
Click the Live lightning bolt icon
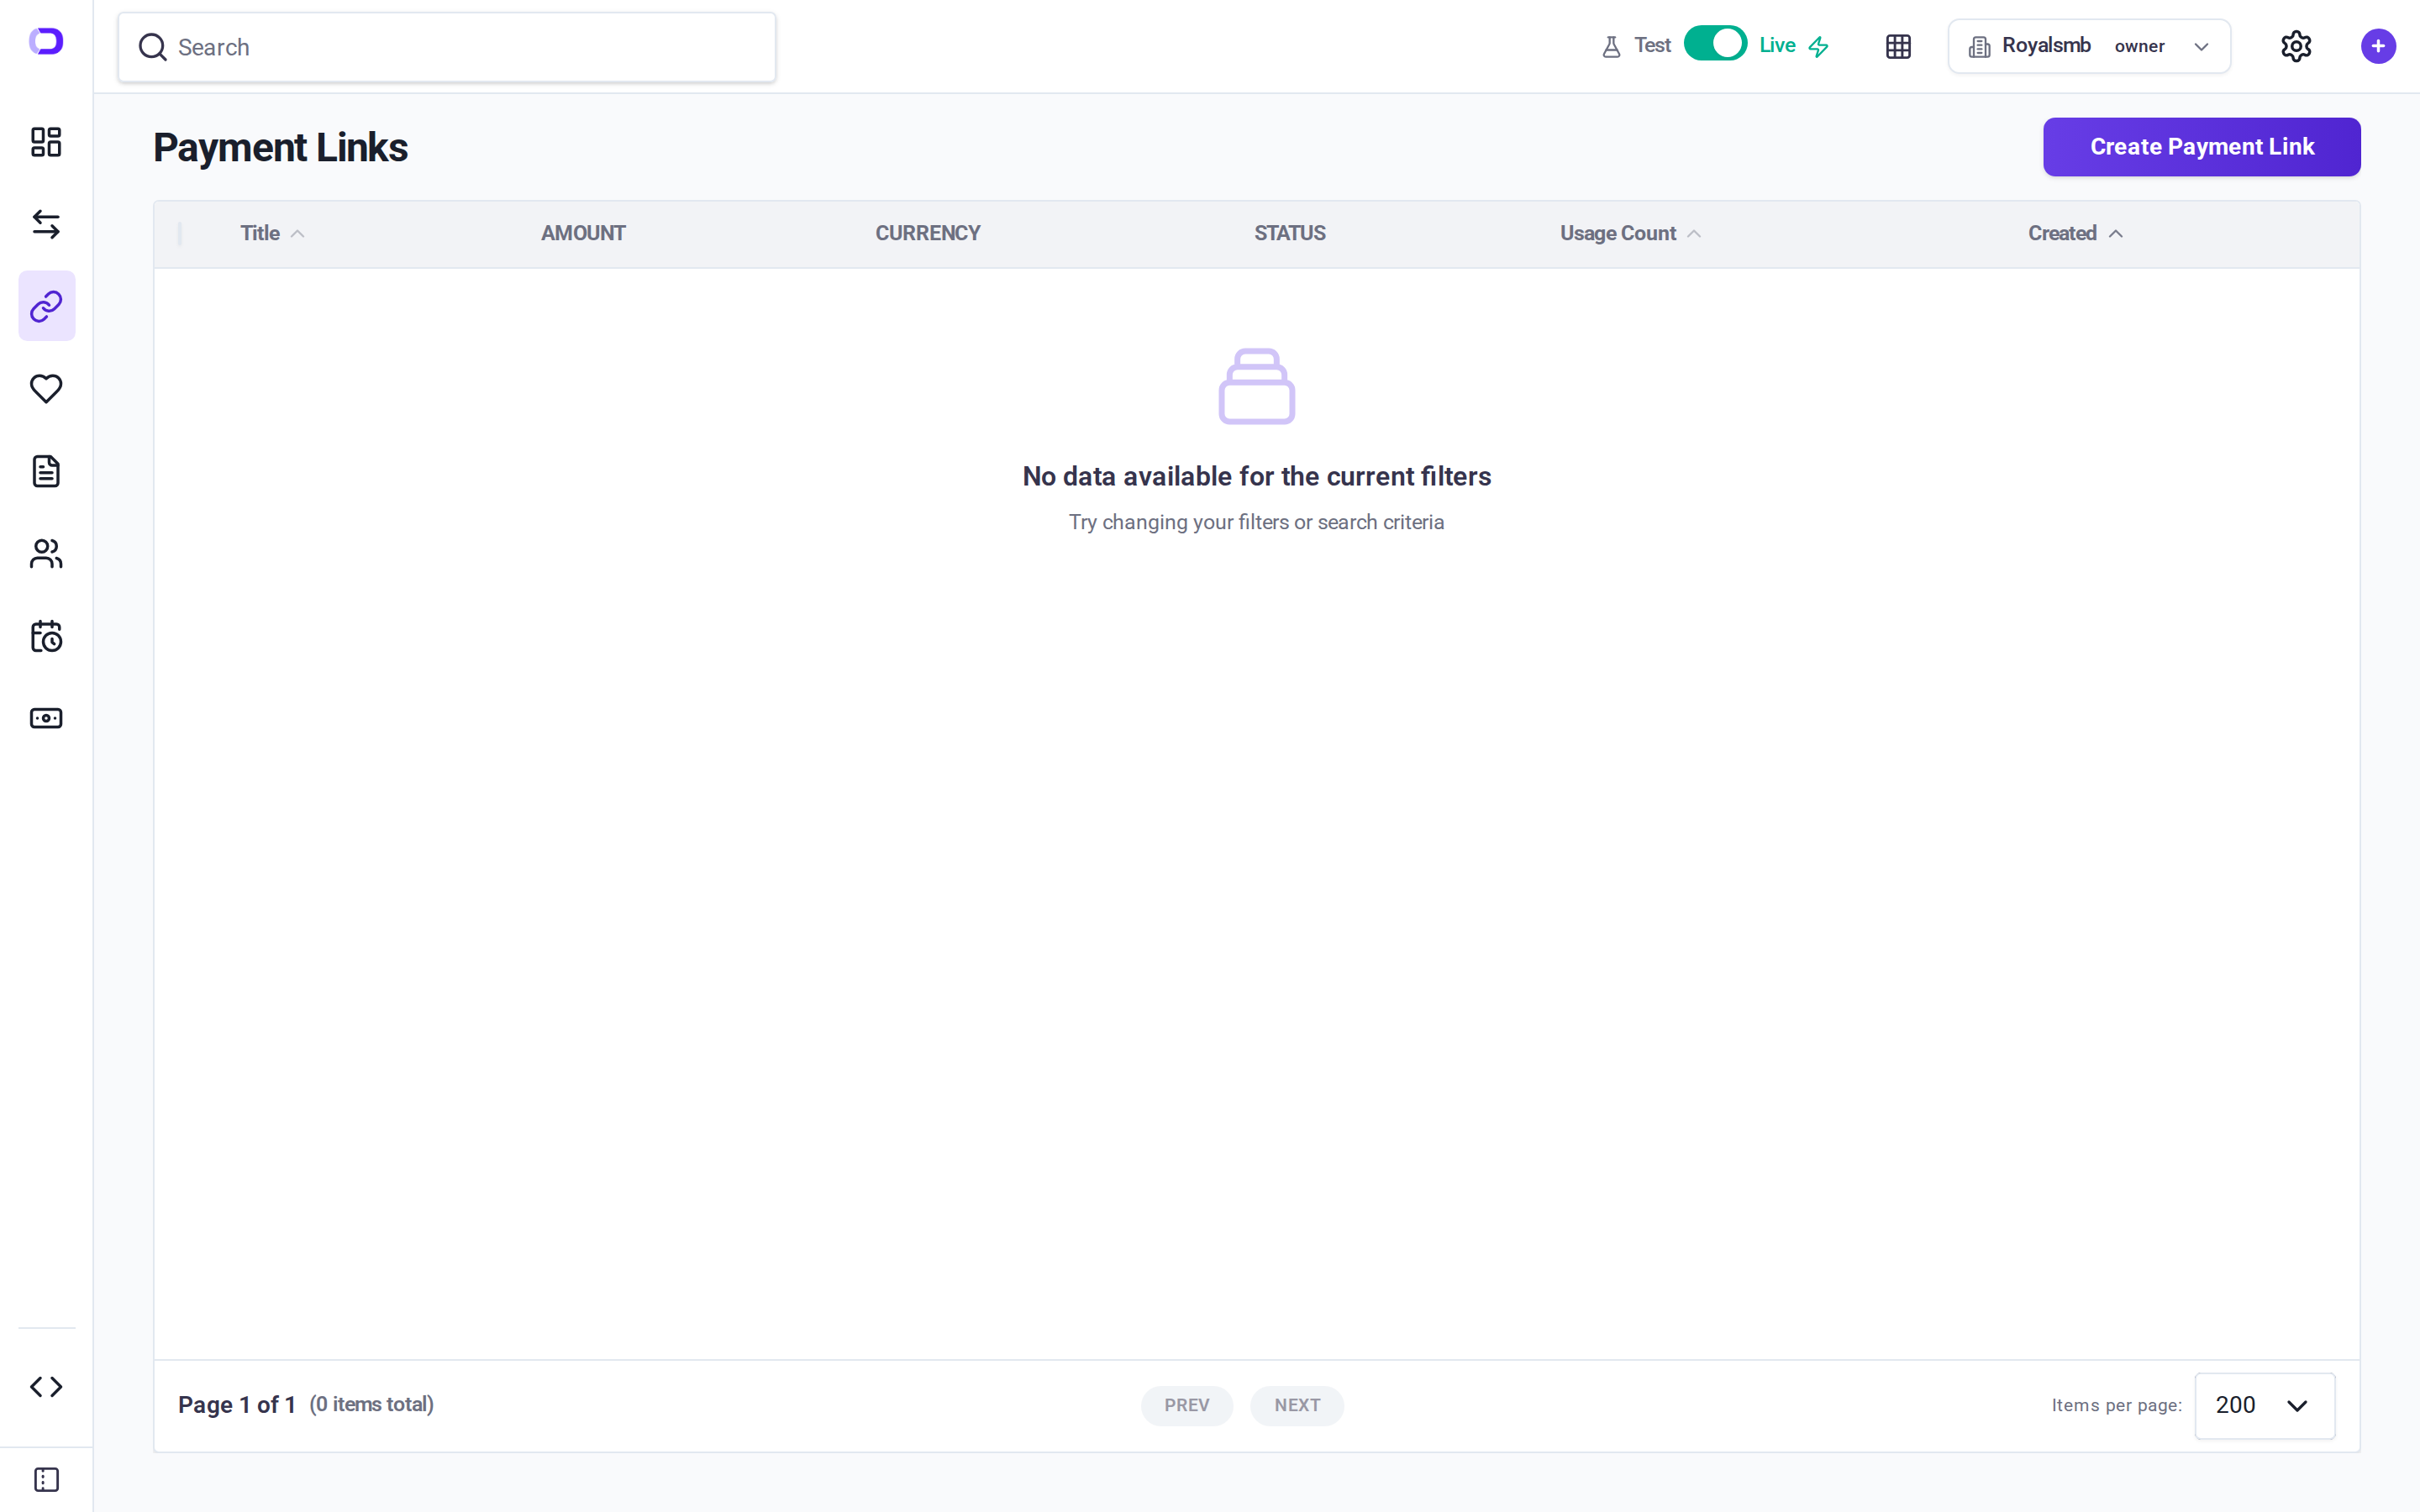coord(1819,46)
